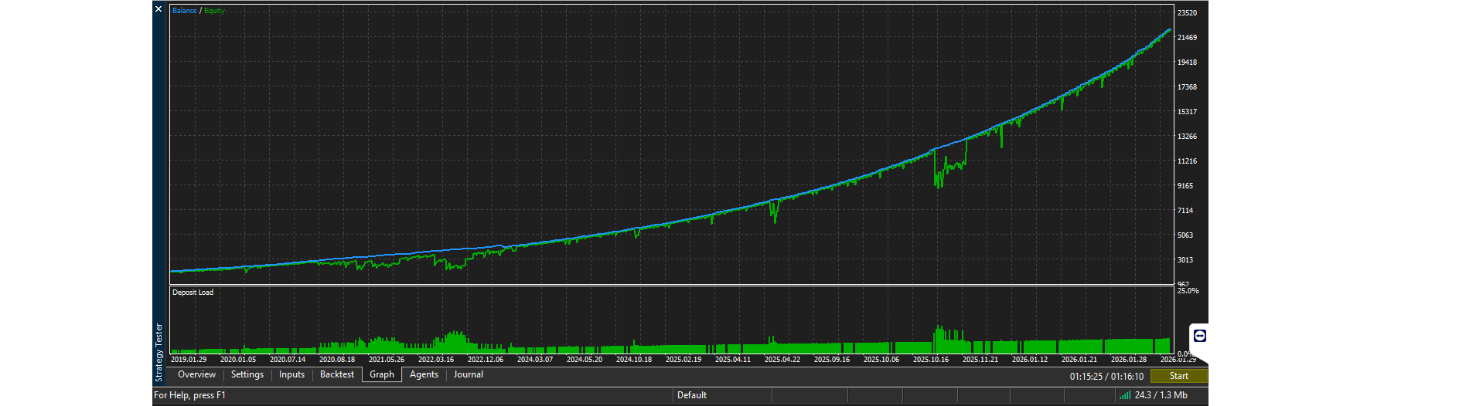Click the Equity legend label
This screenshot has height=406, width=1459.
pyautogui.click(x=214, y=11)
